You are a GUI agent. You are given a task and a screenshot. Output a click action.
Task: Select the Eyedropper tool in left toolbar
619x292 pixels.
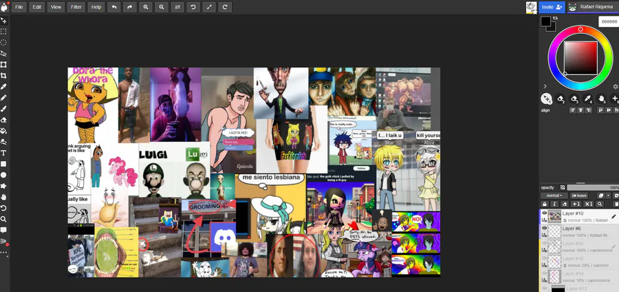click(x=3, y=87)
